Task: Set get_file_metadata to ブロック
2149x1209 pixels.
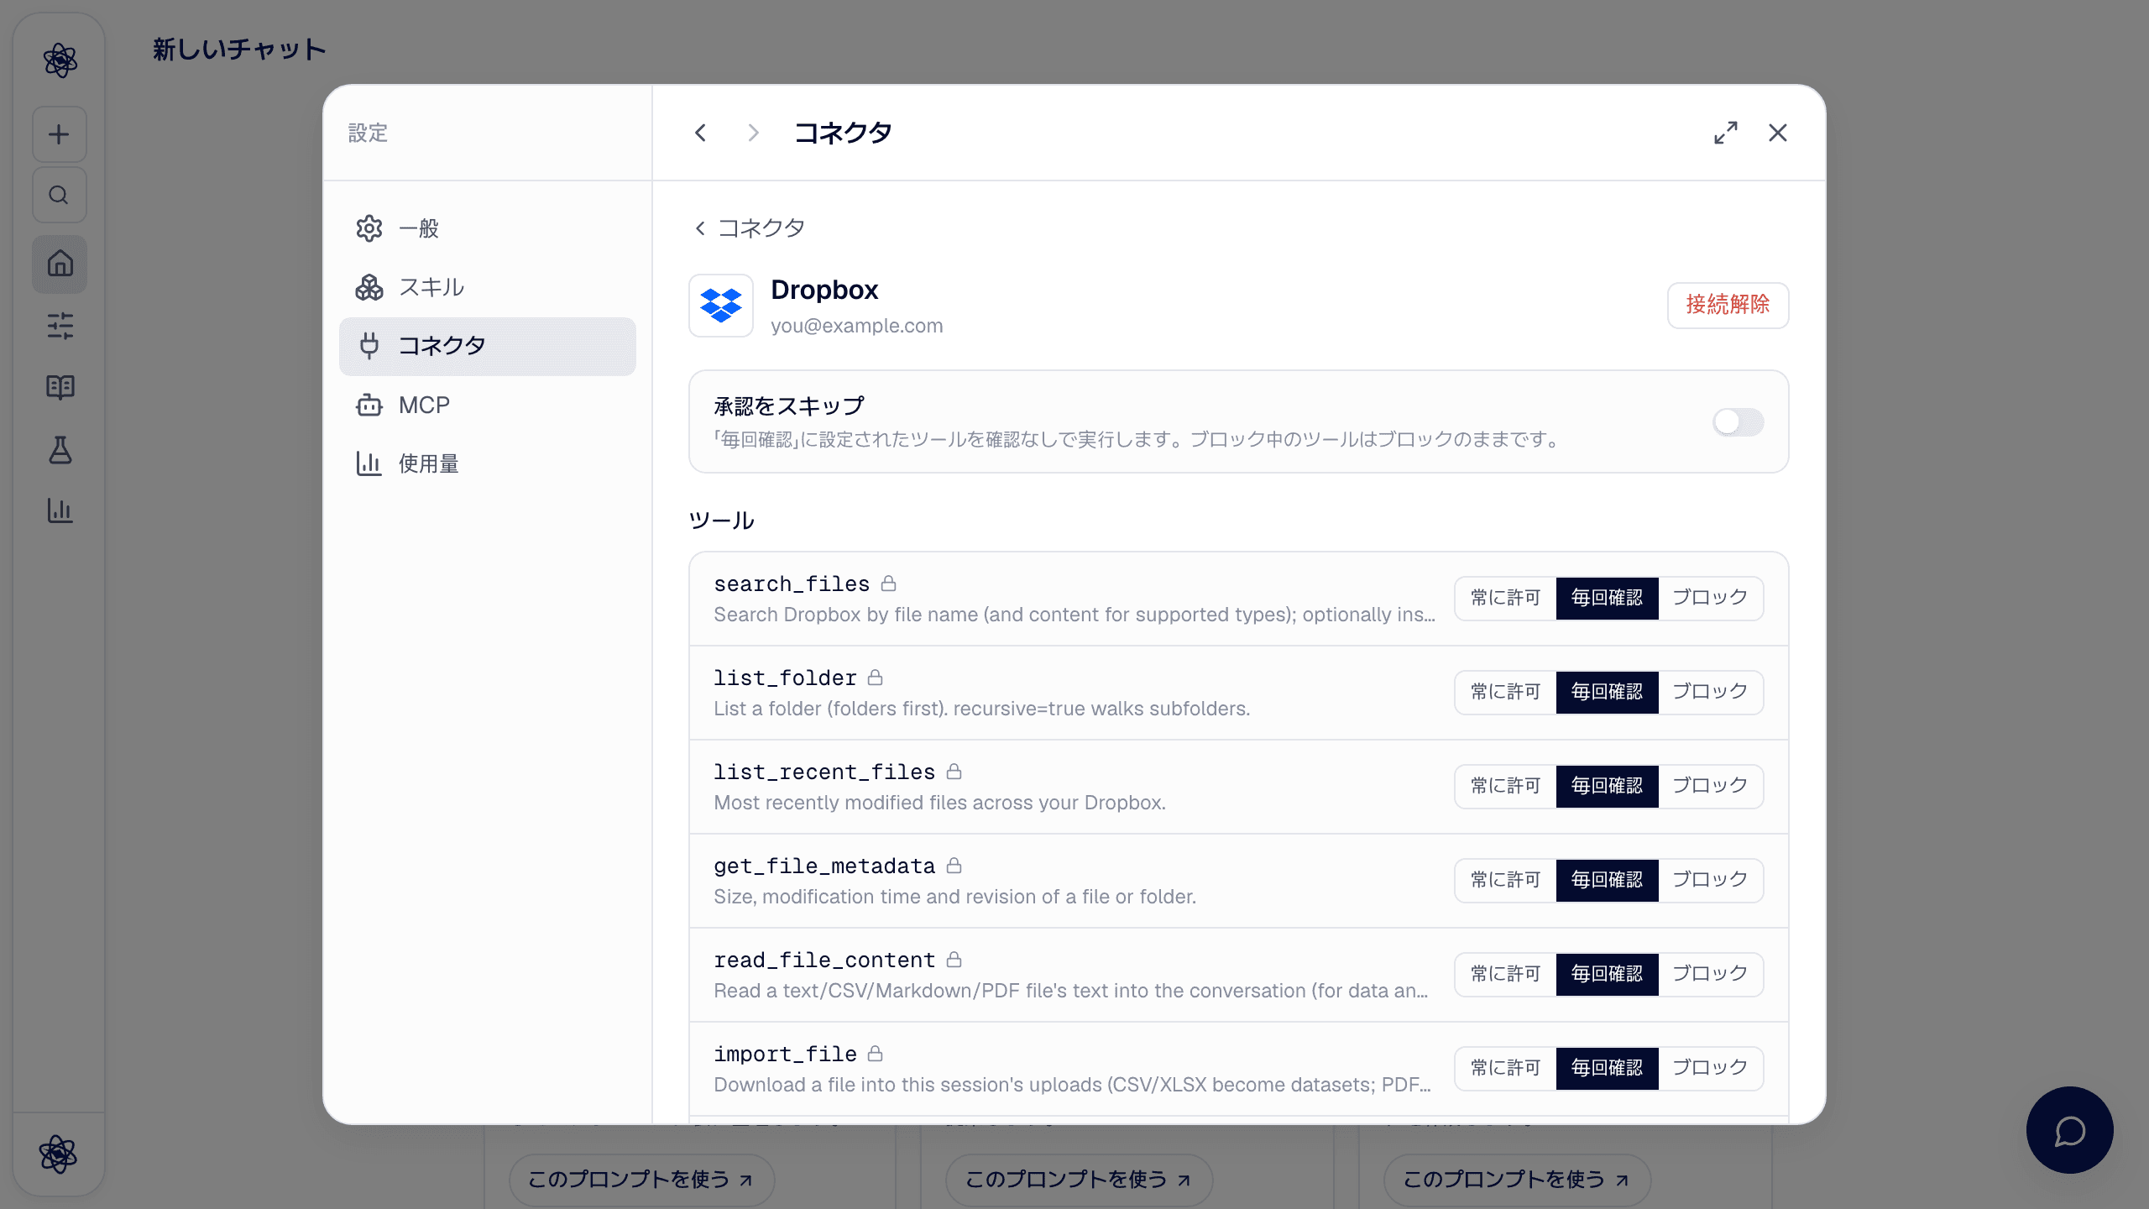Action: pos(1710,880)
